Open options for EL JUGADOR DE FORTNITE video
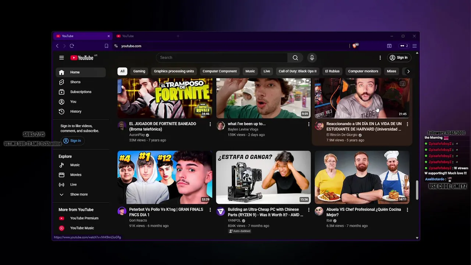 pos(210,124)
